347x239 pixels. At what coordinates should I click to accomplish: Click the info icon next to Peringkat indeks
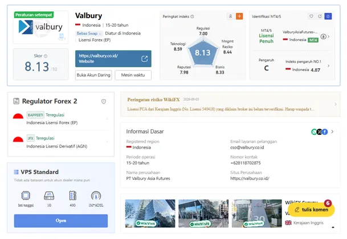pyautogui.click(x=193, y=17)
